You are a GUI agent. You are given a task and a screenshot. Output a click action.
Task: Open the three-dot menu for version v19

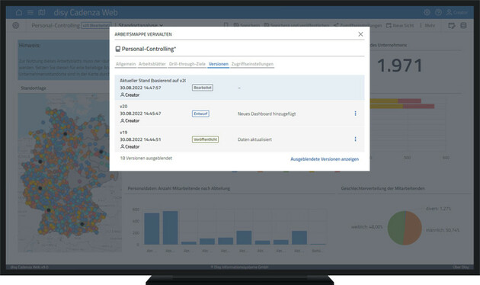355,139
